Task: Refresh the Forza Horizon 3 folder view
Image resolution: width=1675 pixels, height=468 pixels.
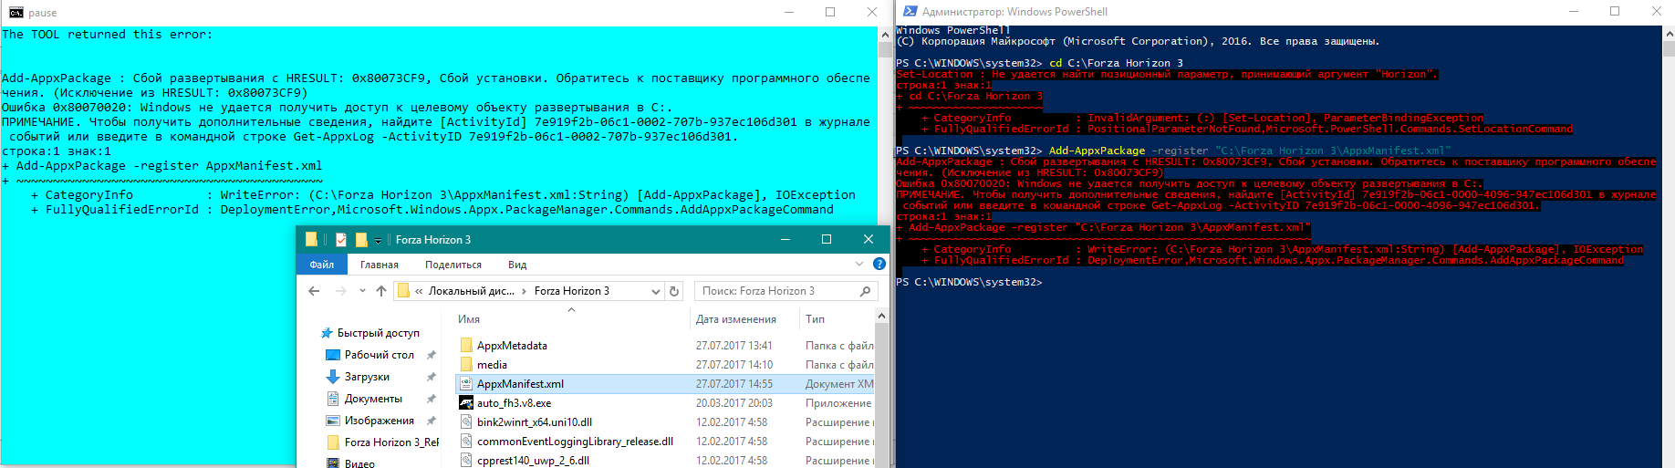Action: (674, 291)
